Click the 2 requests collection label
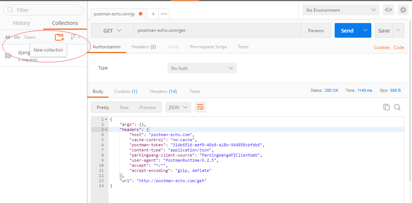Viewport: 412px width, 203px height. 27,60
